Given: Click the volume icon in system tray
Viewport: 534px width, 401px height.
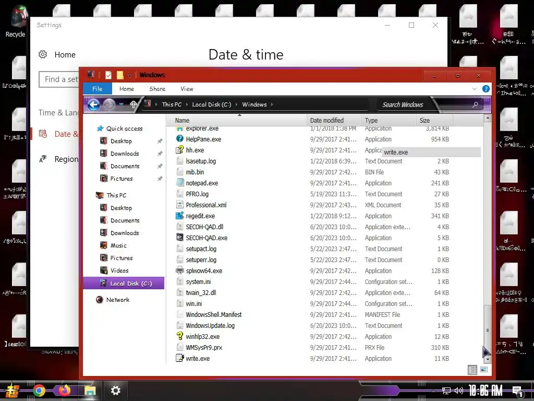Looking at the screenshot, I should (459, 391).
